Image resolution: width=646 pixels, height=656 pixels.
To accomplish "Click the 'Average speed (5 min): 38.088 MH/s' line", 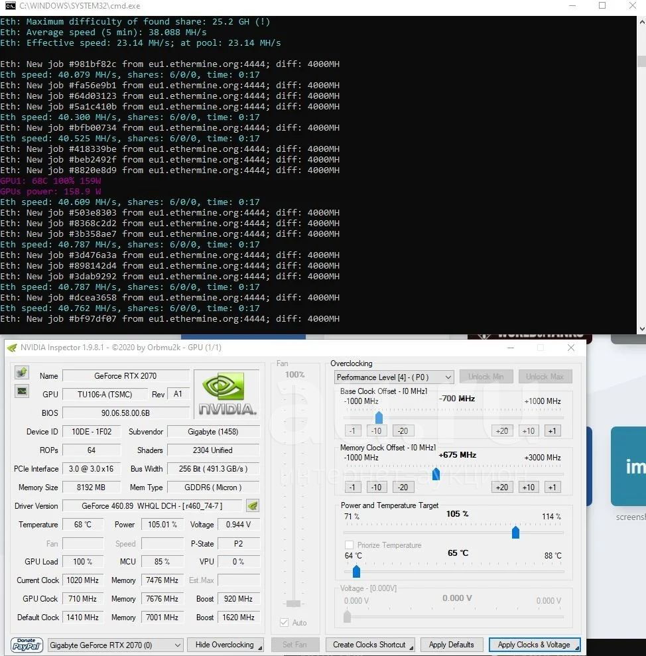I will (x=103, y=33).
